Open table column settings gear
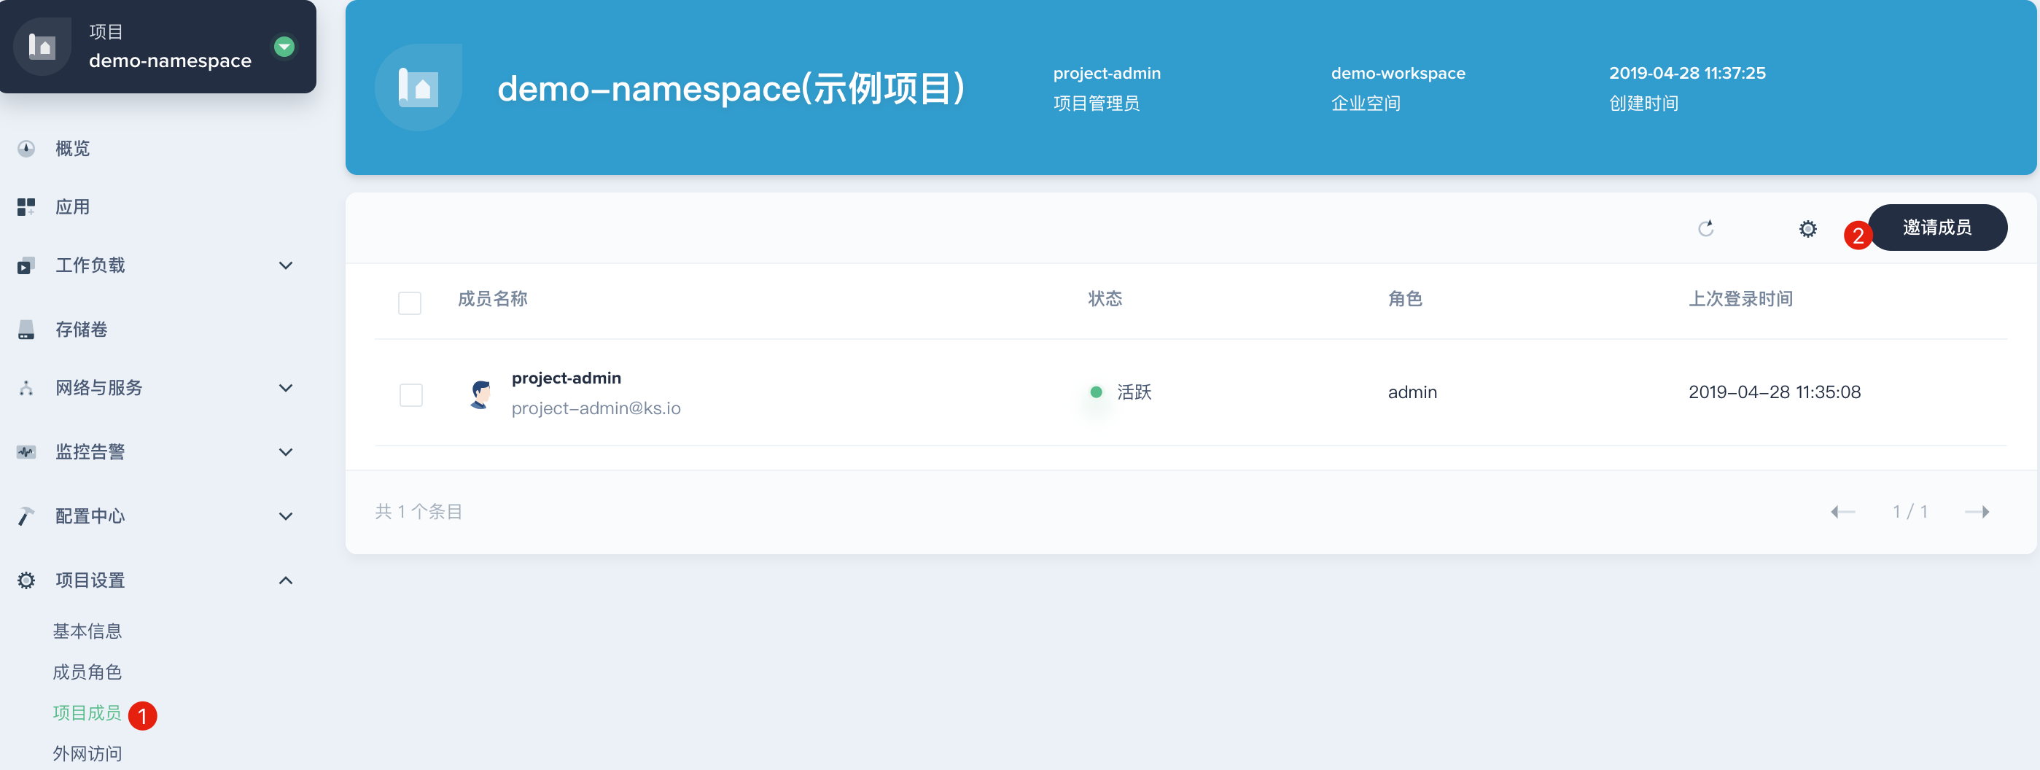The image size is (2040, 770). [1808, 229]
